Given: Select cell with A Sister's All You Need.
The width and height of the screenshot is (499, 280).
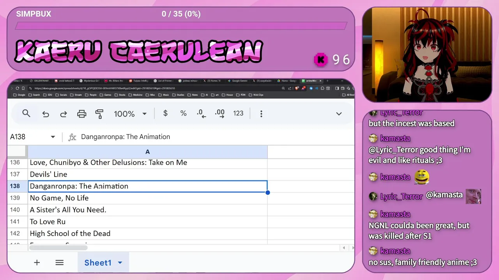Looking at the screenshot, I should [x=147, y=210].
